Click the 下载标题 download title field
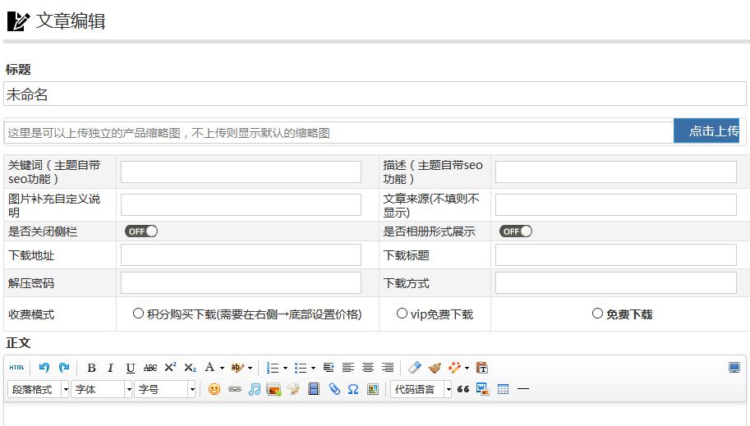 click(615, 254)
